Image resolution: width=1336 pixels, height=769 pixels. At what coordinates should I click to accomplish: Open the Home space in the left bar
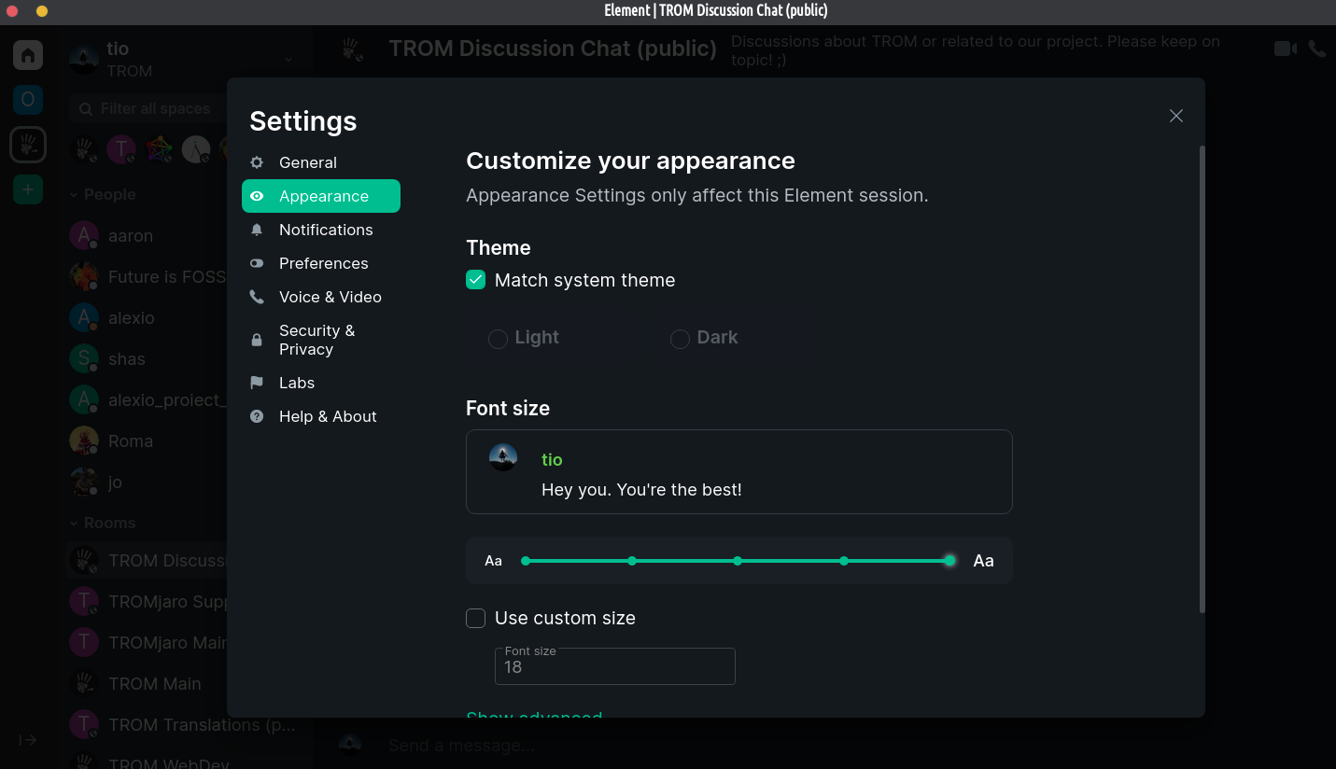[28, 55]
